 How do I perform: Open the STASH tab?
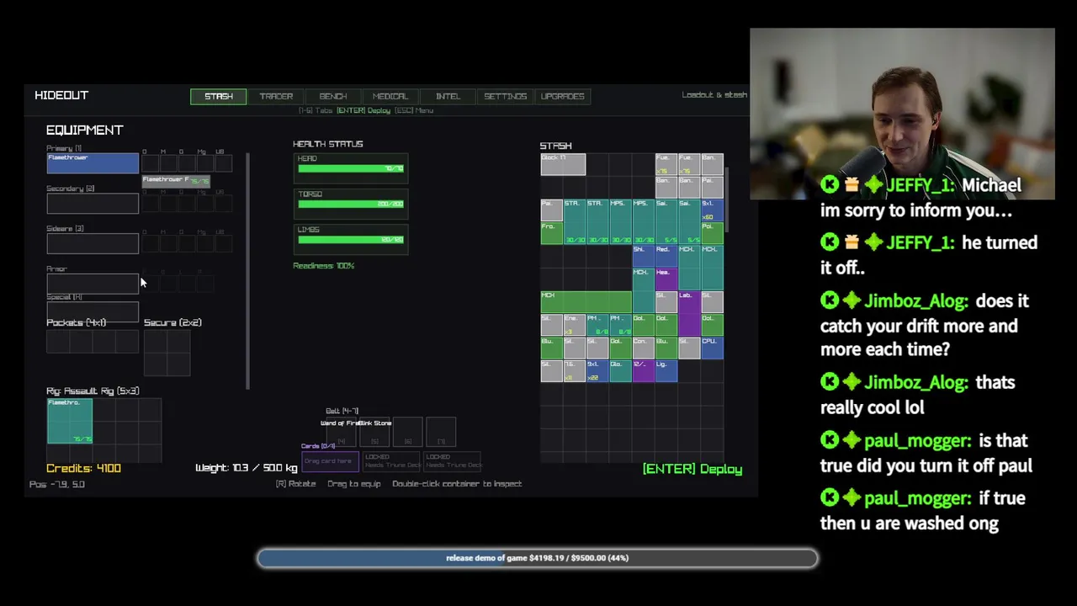click(x=219, y=96)
